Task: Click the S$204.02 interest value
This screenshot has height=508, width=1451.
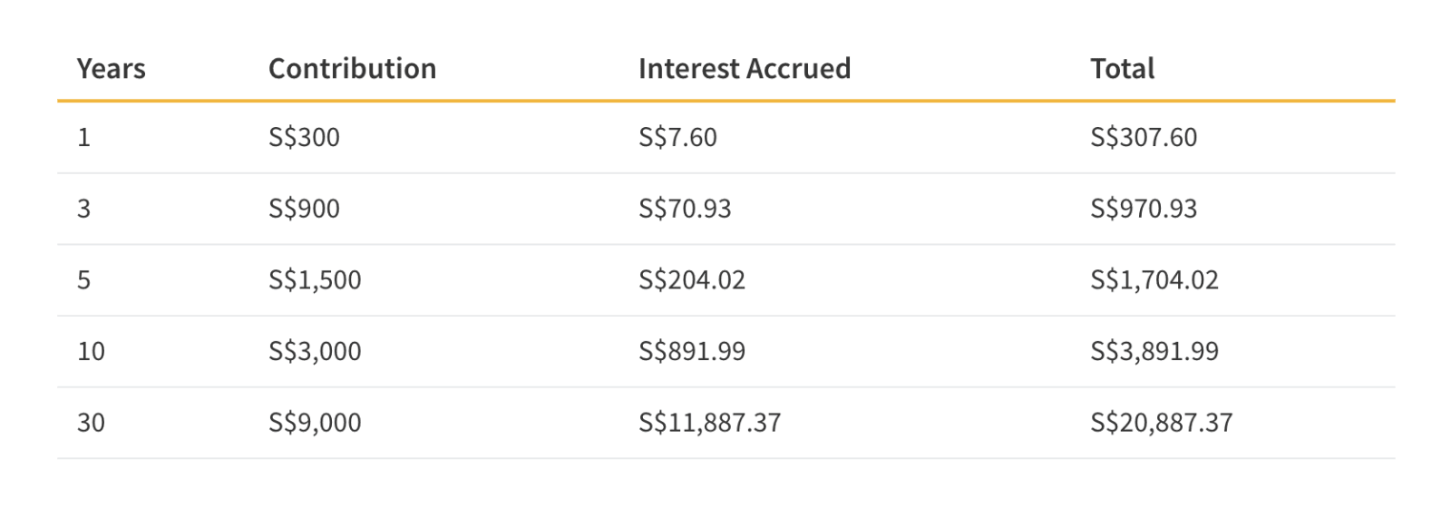Action: click(692, 279)
